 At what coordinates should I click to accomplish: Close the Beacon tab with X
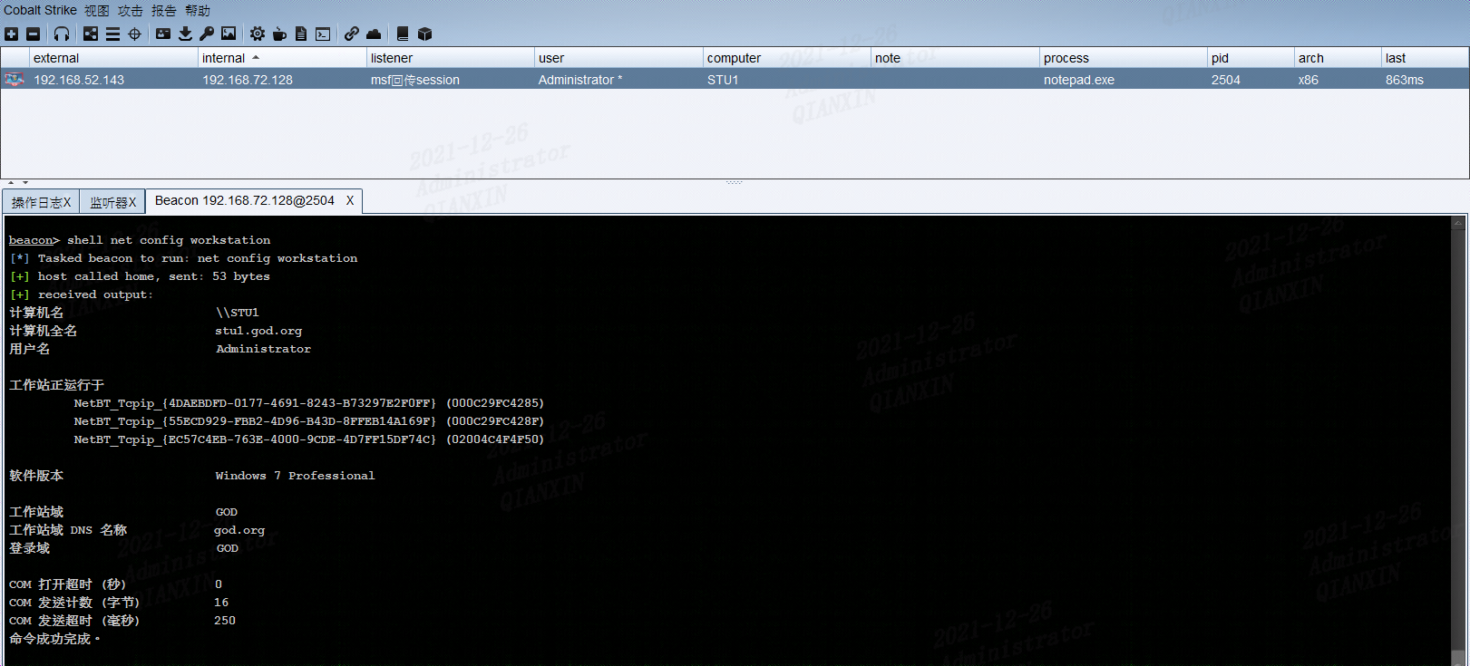[x=350, y=200]
